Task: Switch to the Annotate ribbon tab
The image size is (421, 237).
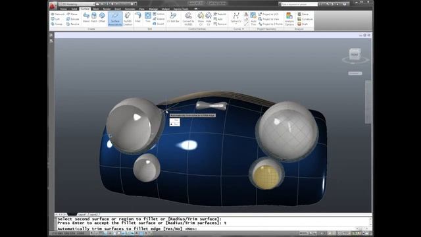Action: point(130,9)
